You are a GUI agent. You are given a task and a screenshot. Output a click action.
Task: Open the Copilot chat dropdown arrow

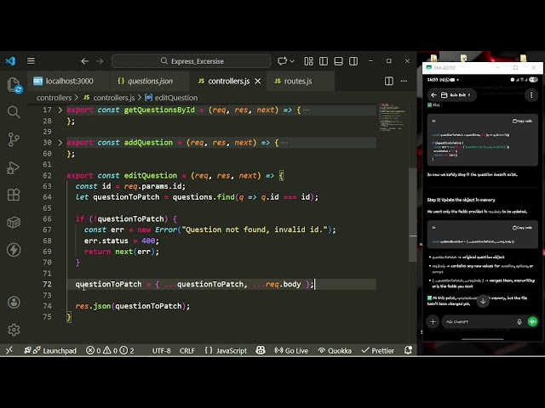click(292, 61)
